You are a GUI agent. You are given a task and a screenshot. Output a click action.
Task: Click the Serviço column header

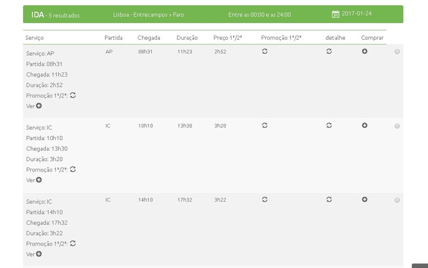pyautogui.click(x=34, y=38)
